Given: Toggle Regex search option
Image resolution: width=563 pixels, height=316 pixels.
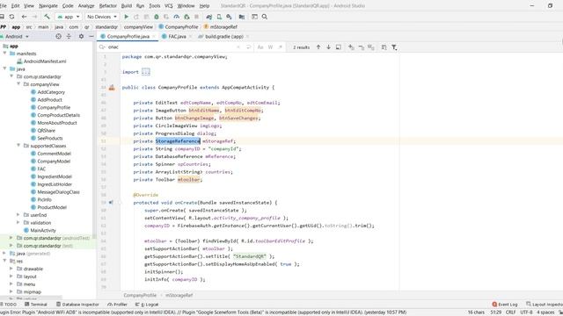Looking at the screenshot, I should click(281, 47).
